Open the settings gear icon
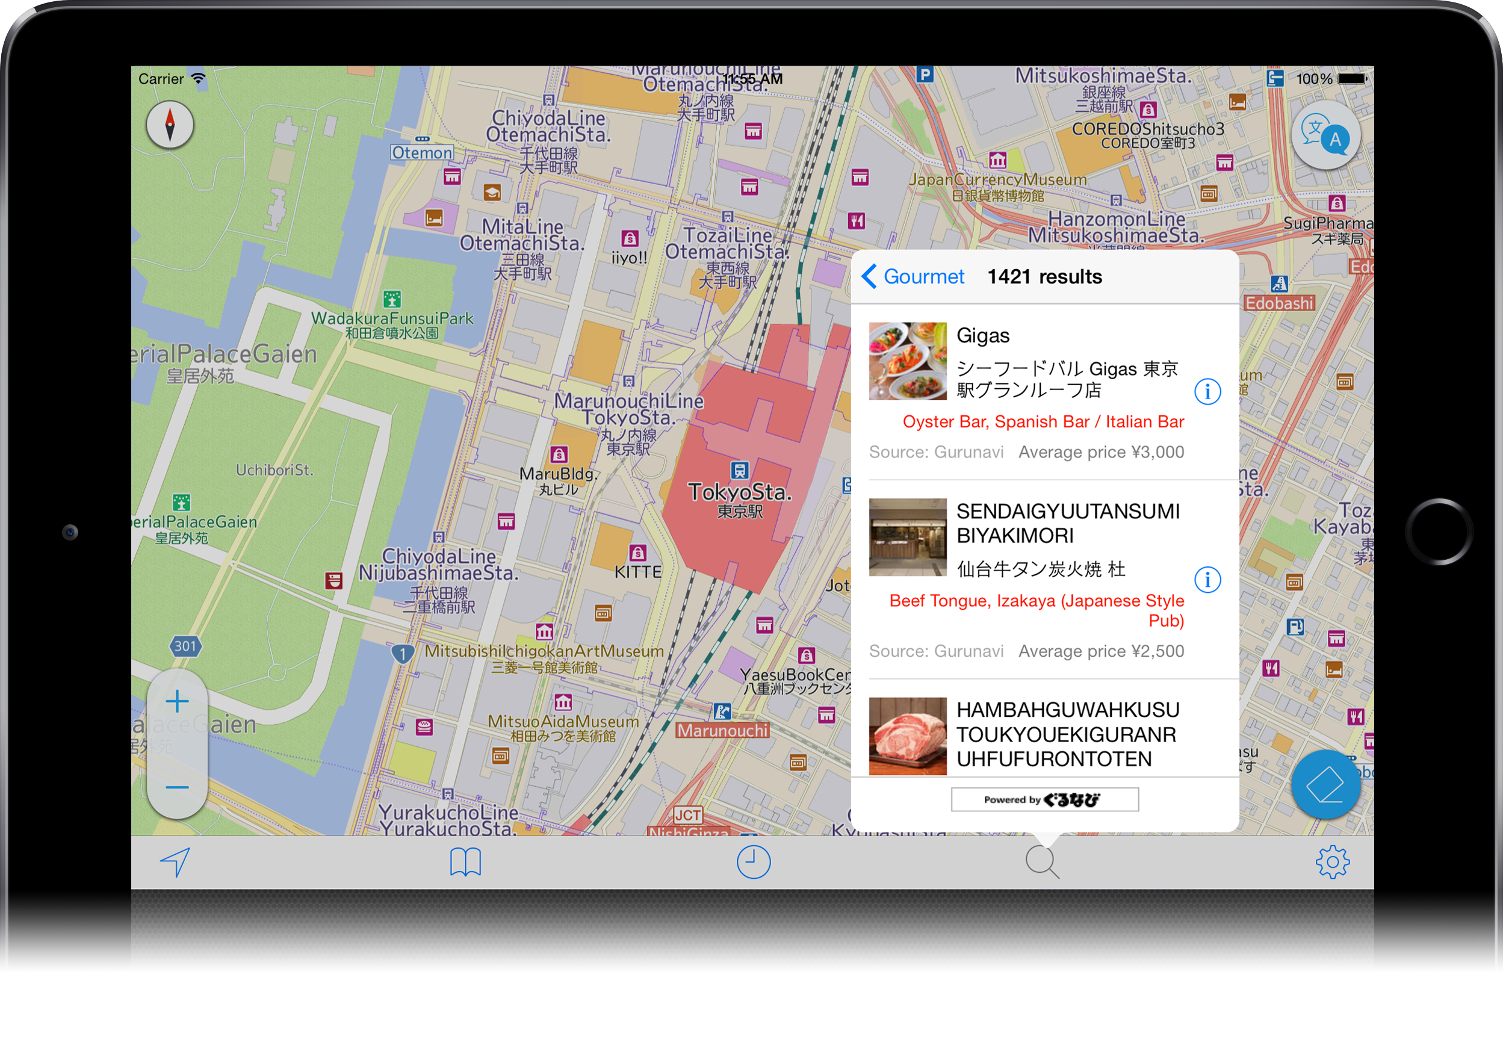 click(x=1332, y=862)
